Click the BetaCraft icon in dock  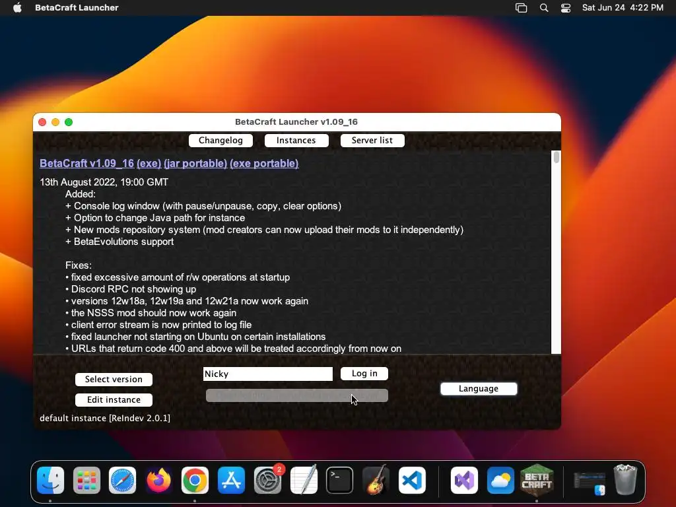pos(537,481)
